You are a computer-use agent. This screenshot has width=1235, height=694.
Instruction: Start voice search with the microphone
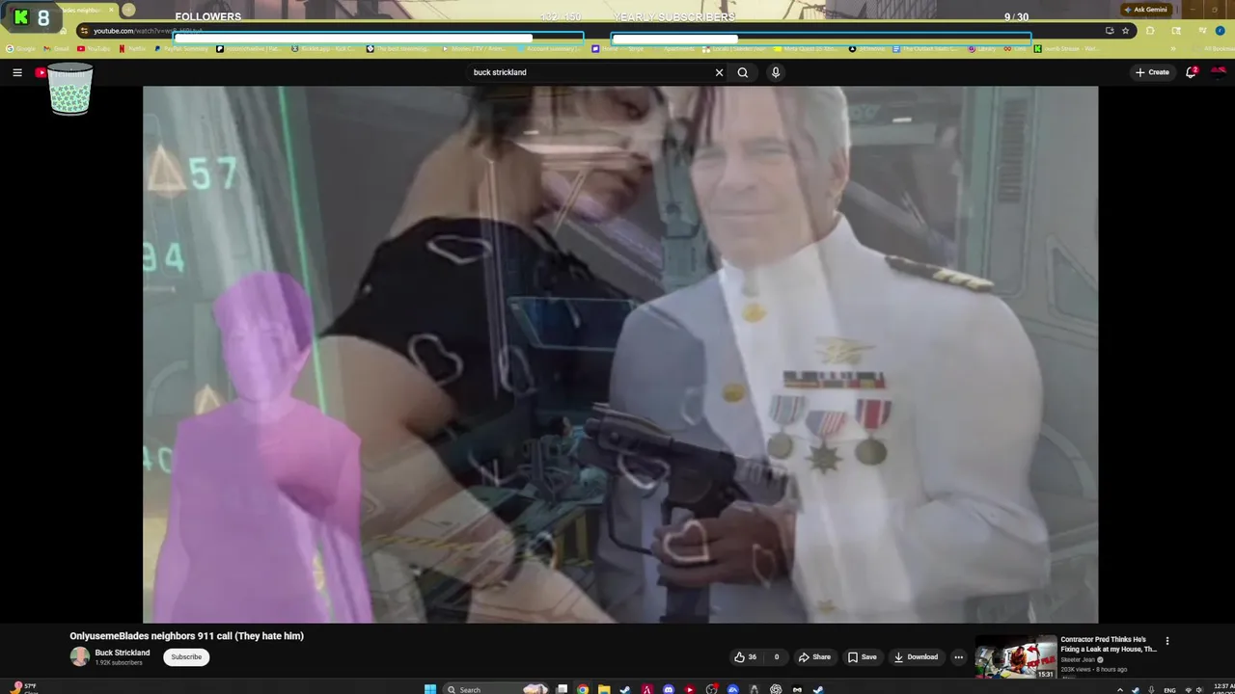[x=776, y=72]
